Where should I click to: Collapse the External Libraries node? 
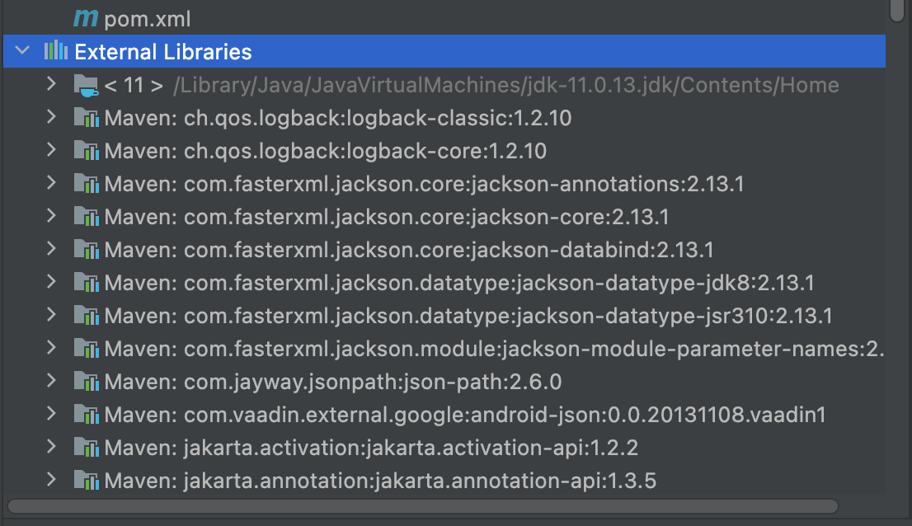(22, 50)
